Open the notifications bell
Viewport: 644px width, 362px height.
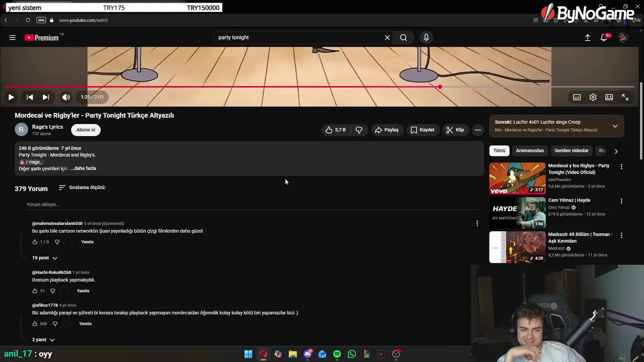point(604,38)
